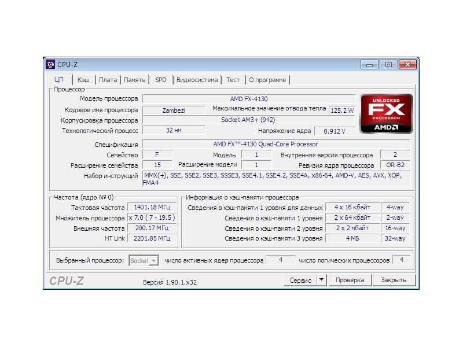The image size is (463, 347).
Task: Go to the Видеосистема tab
Action: click(197, 80)
